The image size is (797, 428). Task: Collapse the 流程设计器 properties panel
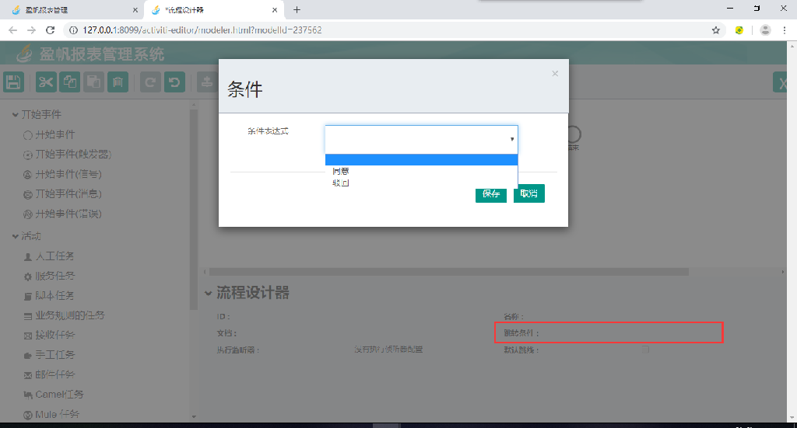[208, 293]
